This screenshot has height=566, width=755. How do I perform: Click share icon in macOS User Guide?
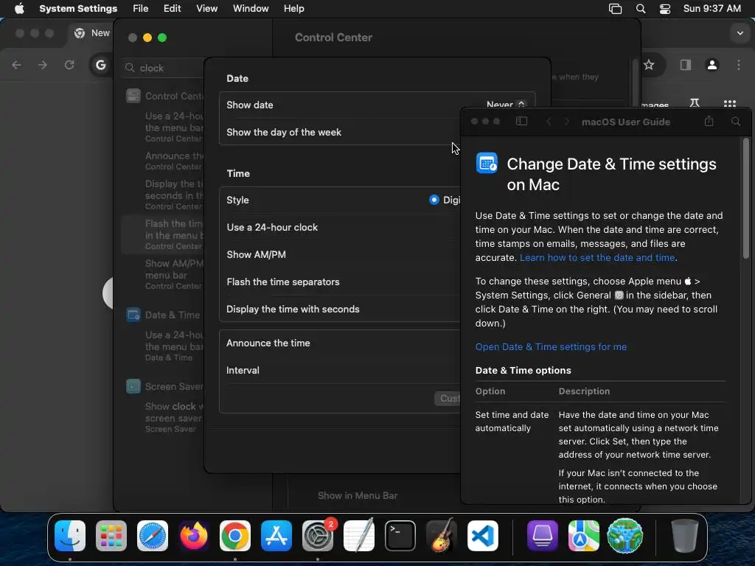pyautogui.click(x=709, y=122)
